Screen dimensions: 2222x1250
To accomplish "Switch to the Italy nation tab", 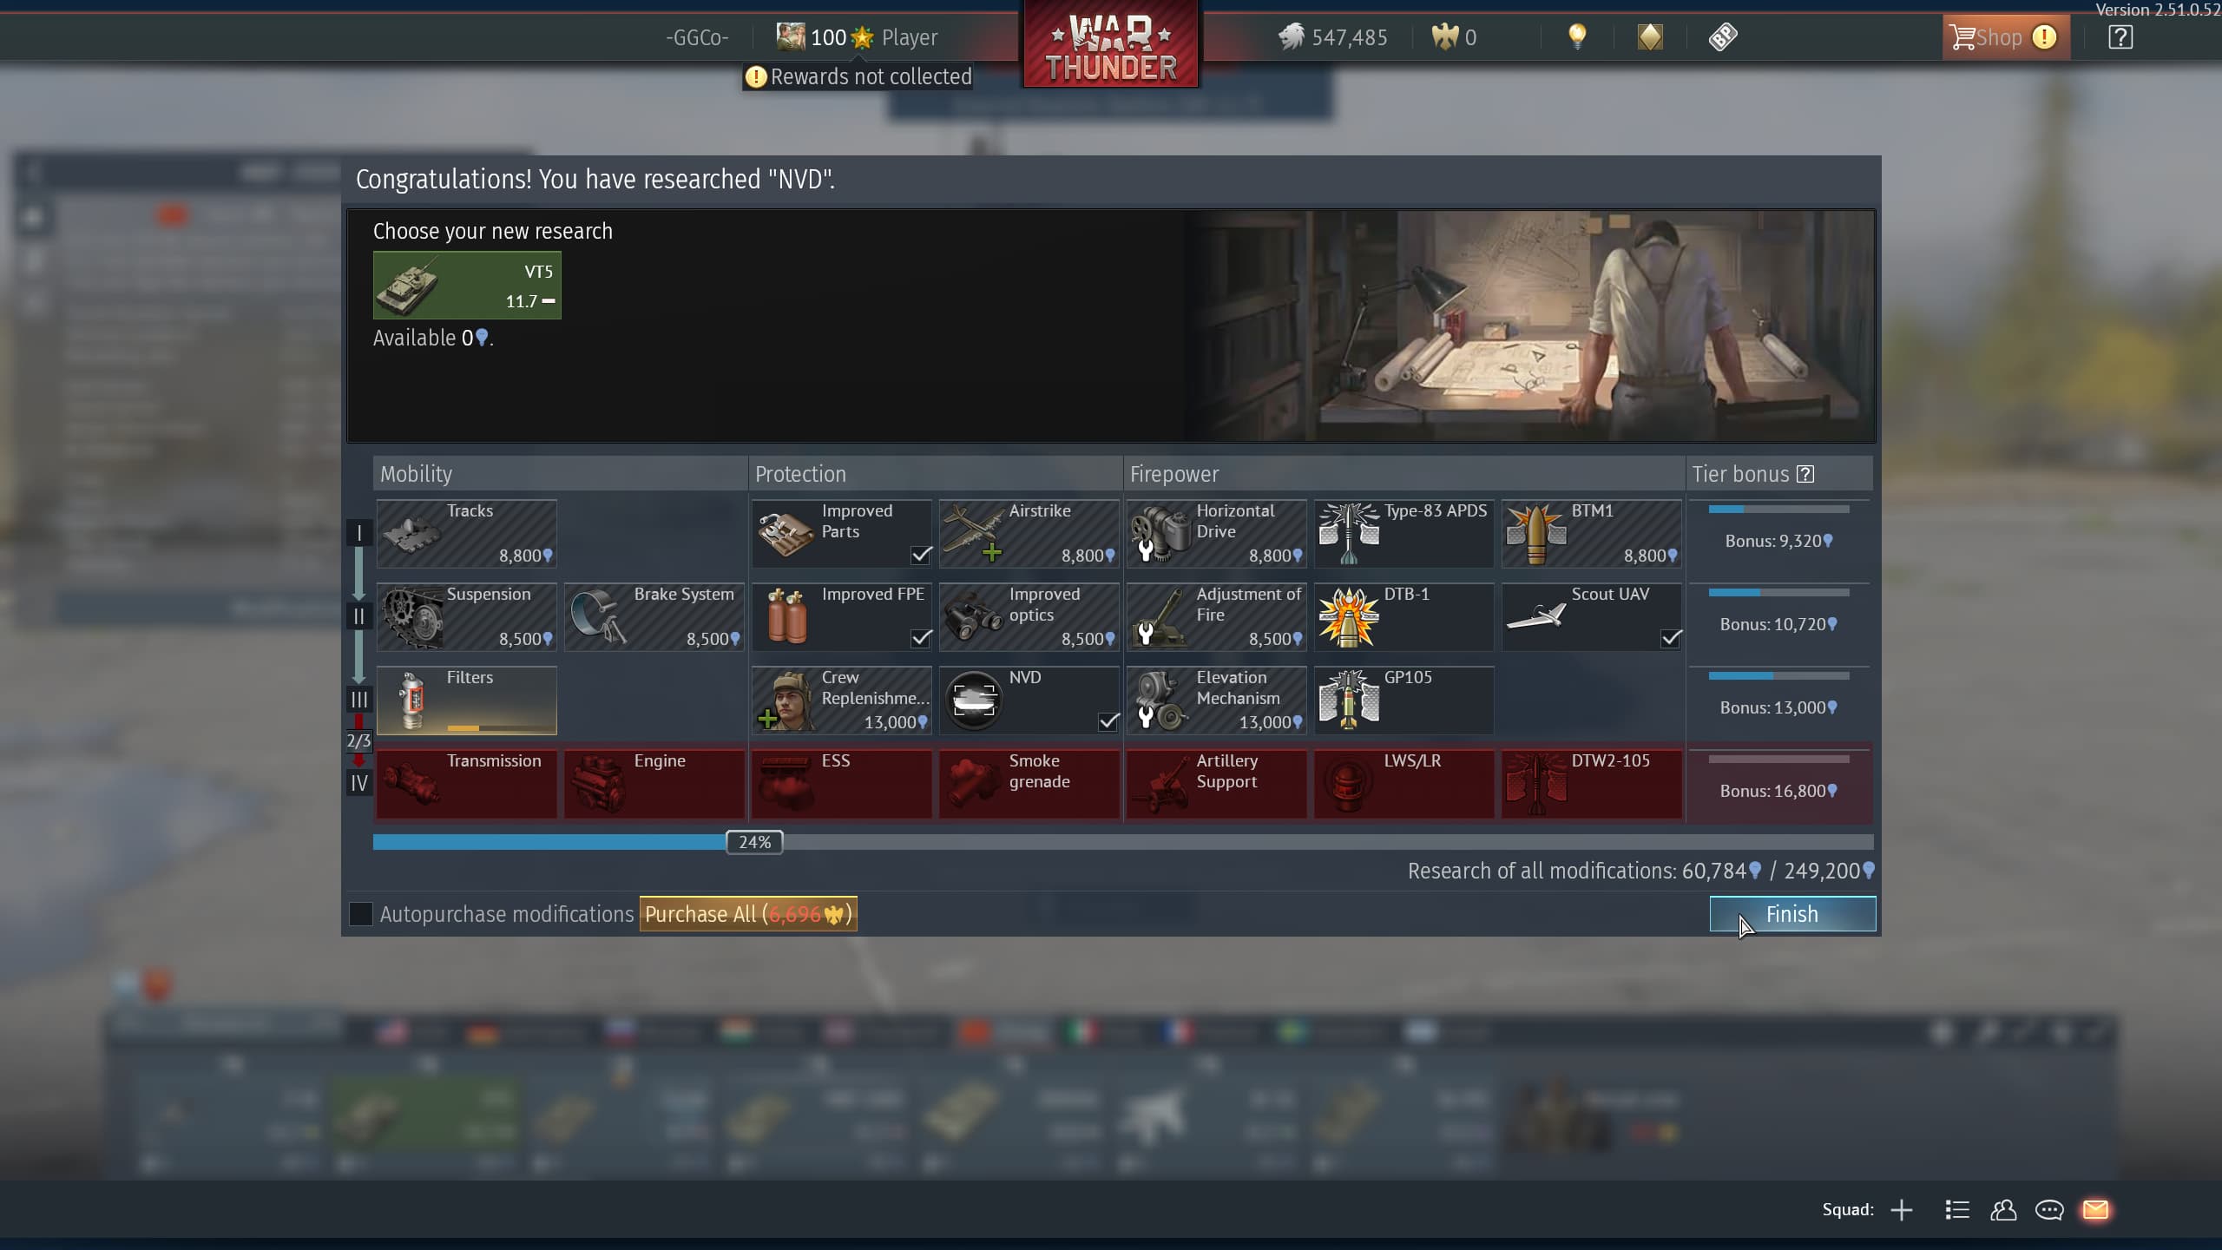I will [x=1079, y=1031].
